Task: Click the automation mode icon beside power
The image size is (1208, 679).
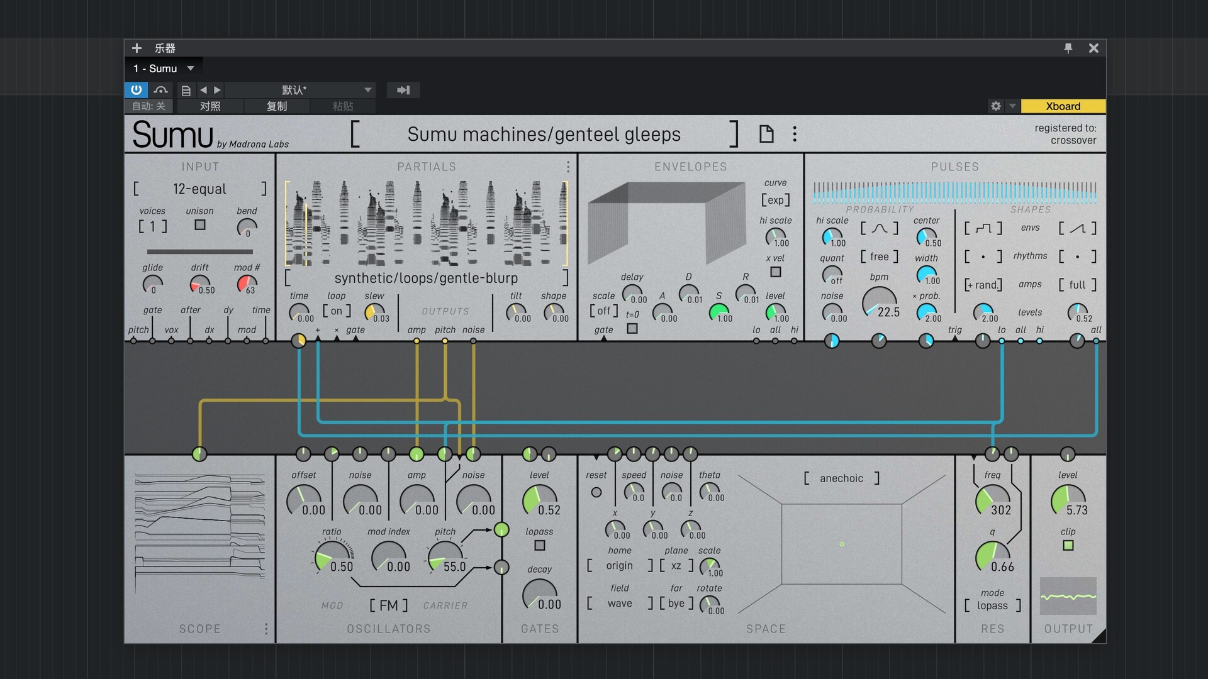Action: (161, 90)
